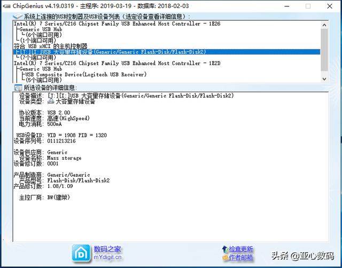Click the USB device list header icon
The image size is (342, 268).
[18, 17]
